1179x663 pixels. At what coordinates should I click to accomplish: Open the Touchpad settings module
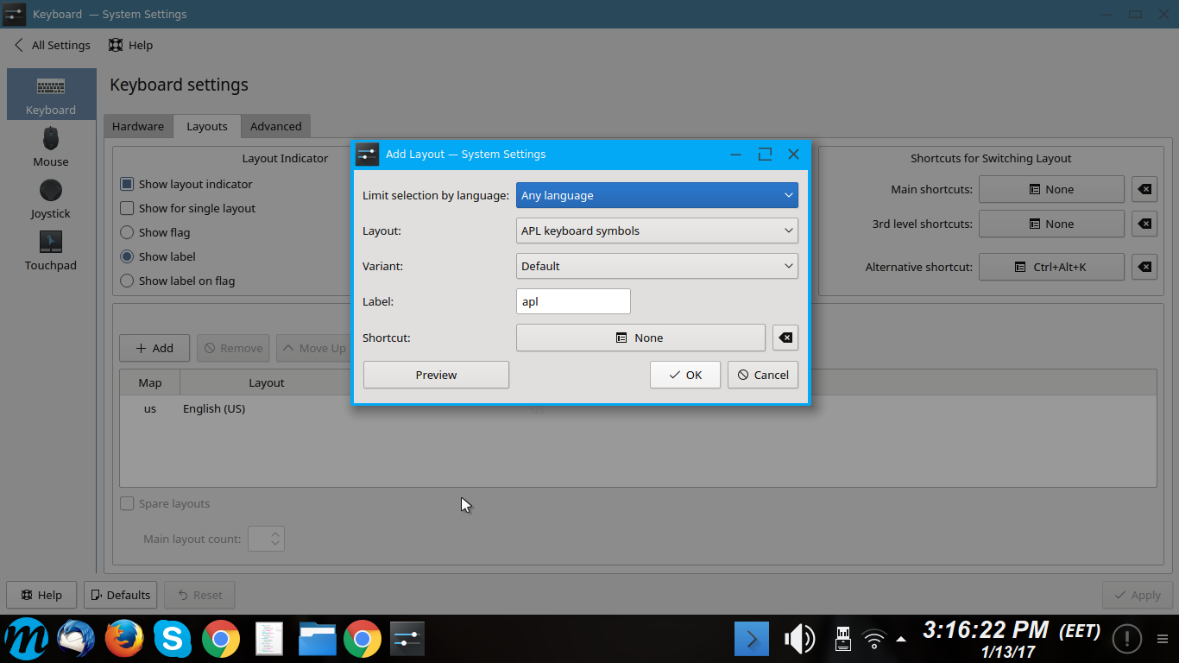(x=51, y=250)
